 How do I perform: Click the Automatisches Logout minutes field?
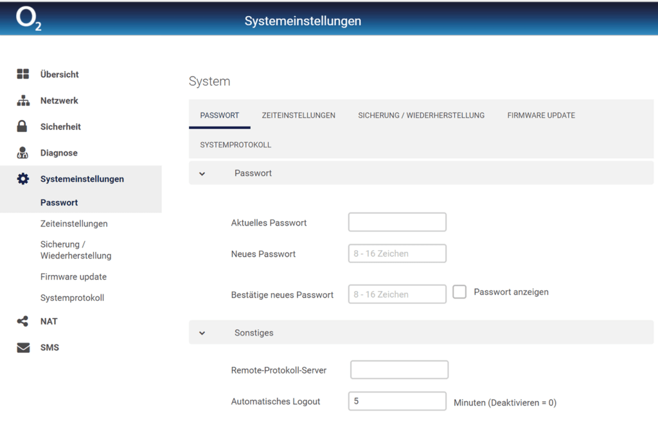coord(397,401)
